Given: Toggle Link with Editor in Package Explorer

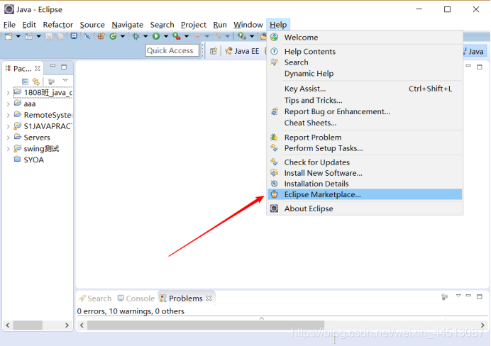Looking at the screenshot, I should click(x=36, y=82).
